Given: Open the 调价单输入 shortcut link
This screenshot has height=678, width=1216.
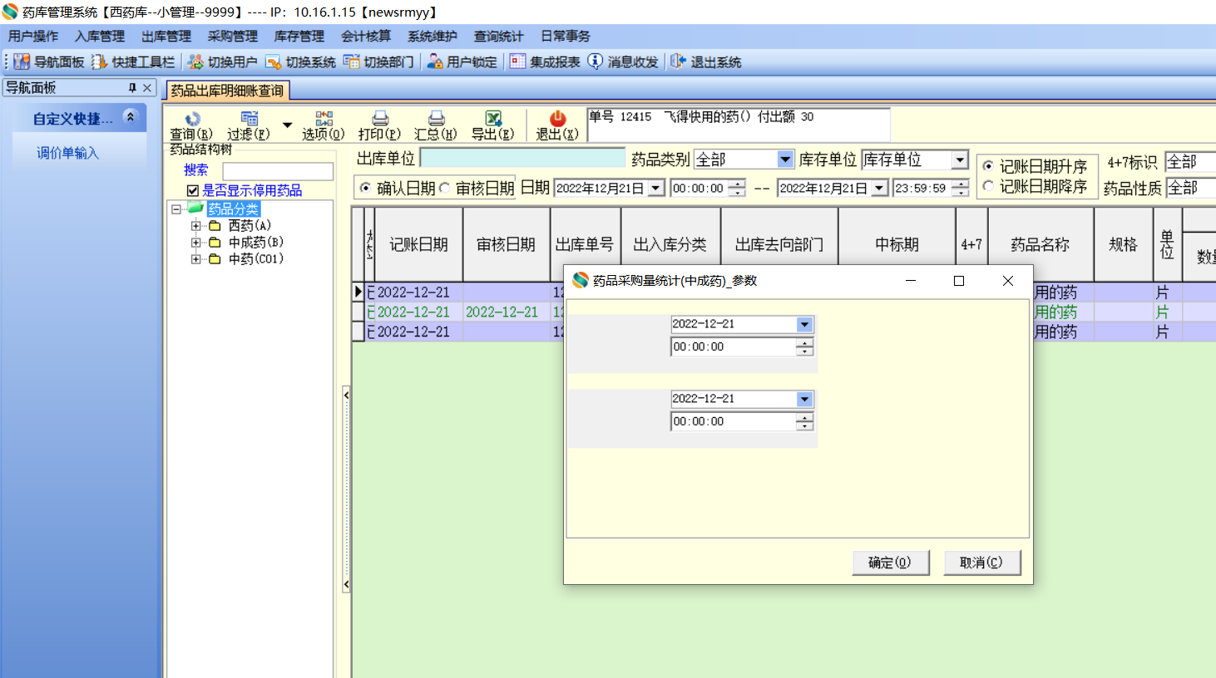Looking at the screenshot, I should coord(67,153).
